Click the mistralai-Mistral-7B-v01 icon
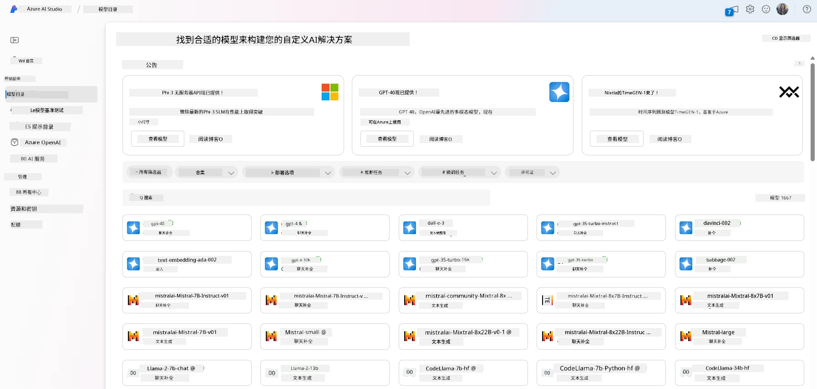The image size is (817, 389). pyautogui.click(x=133, y=336)
